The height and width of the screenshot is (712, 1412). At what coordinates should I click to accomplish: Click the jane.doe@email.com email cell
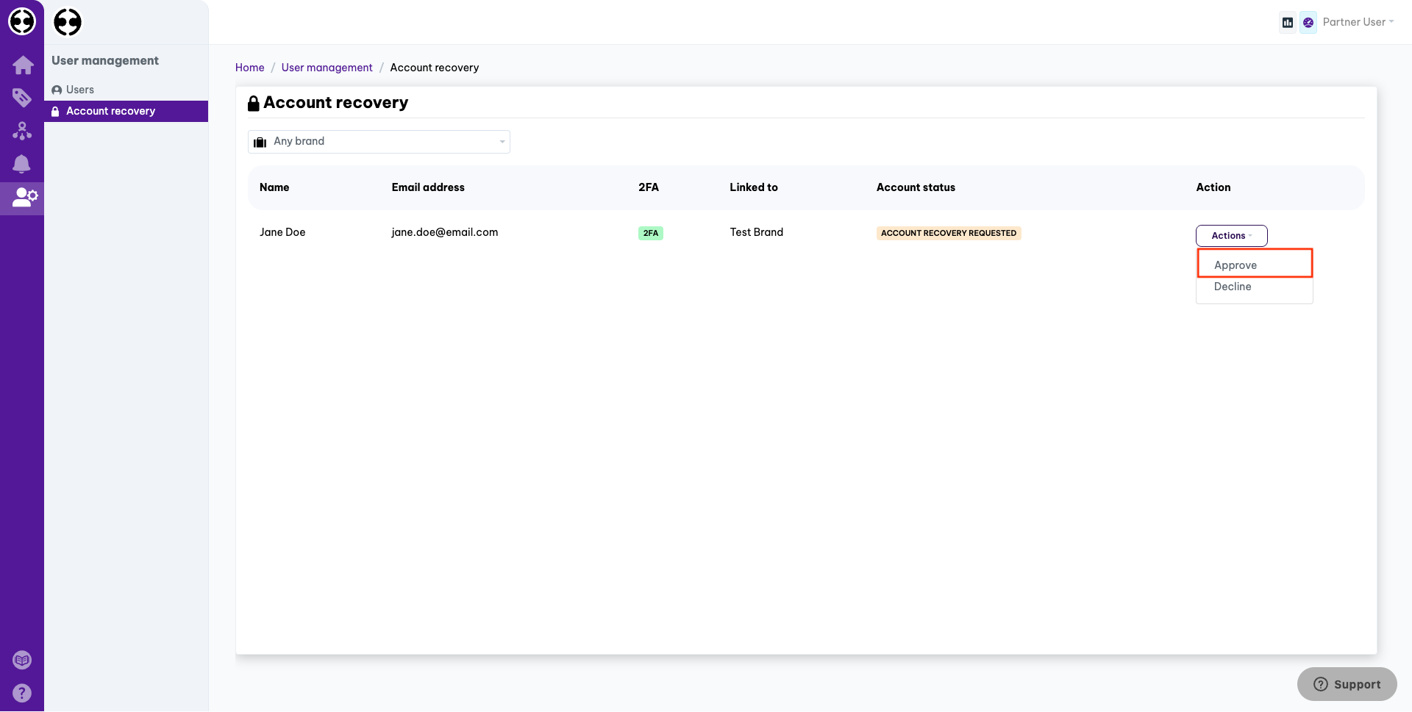[x=445, y=232]
